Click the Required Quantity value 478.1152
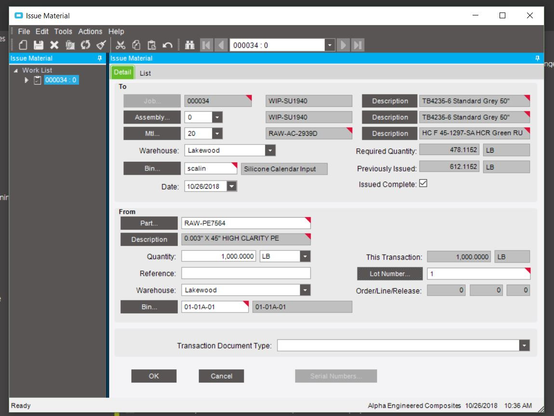Image resolution: width=554 pixels, height=416 pixels. point(449,150)
